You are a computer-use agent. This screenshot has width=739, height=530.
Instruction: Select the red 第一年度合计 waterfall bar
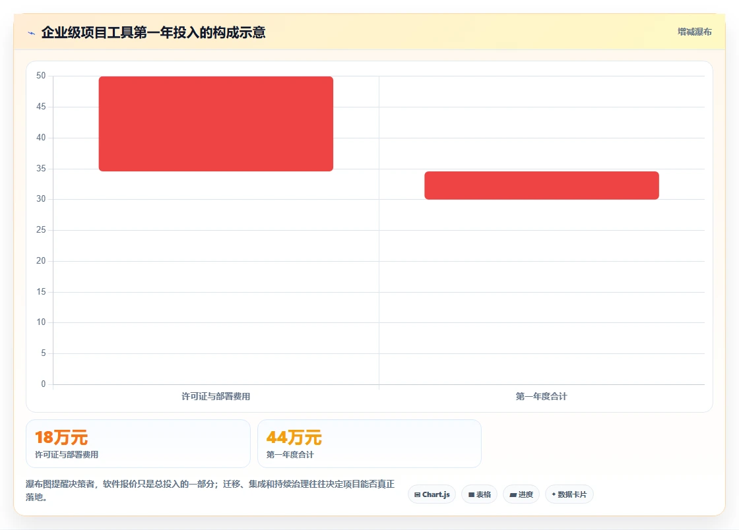point(542,185)
